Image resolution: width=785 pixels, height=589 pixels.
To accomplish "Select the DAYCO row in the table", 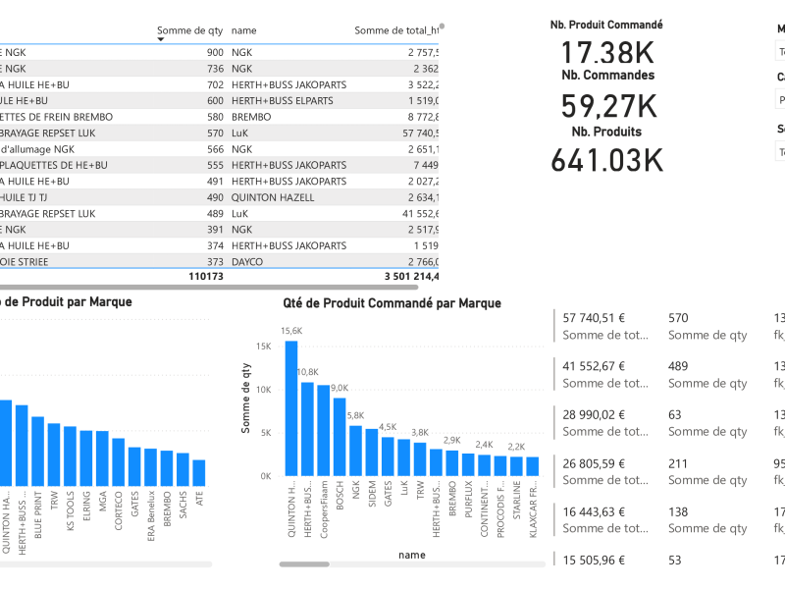I will pyautogui.click(x=254, y=262).
